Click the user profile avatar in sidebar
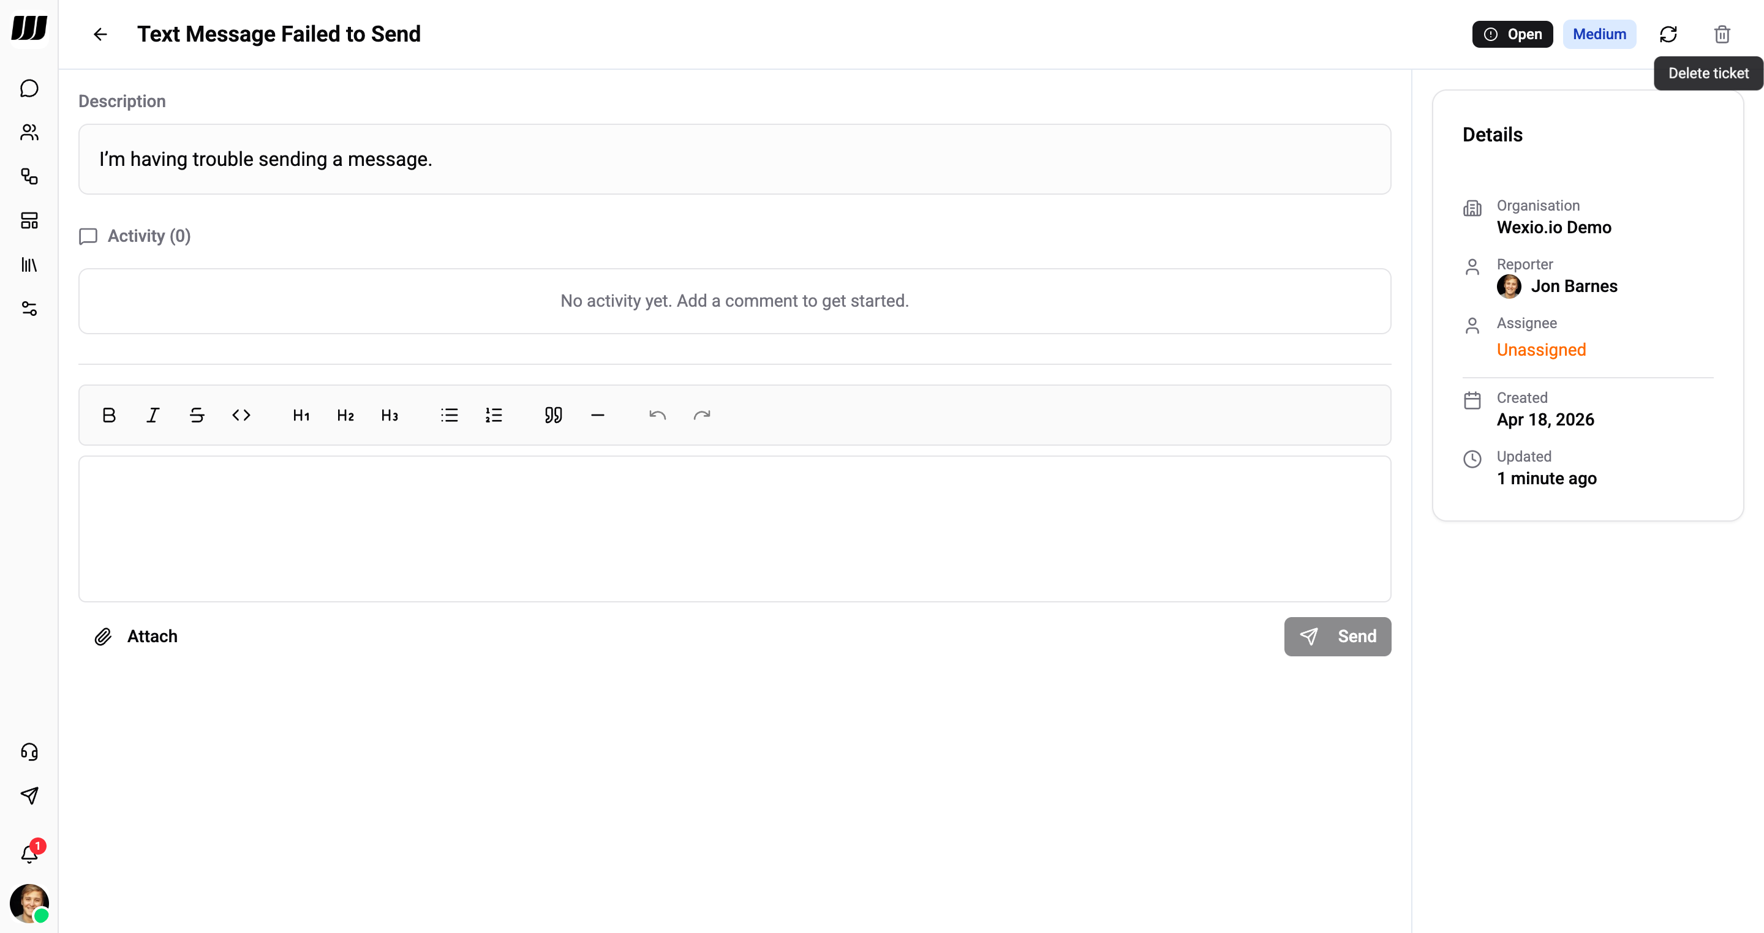The width and height of the screenshot is (1764, 933). click(x=29, y=903)
